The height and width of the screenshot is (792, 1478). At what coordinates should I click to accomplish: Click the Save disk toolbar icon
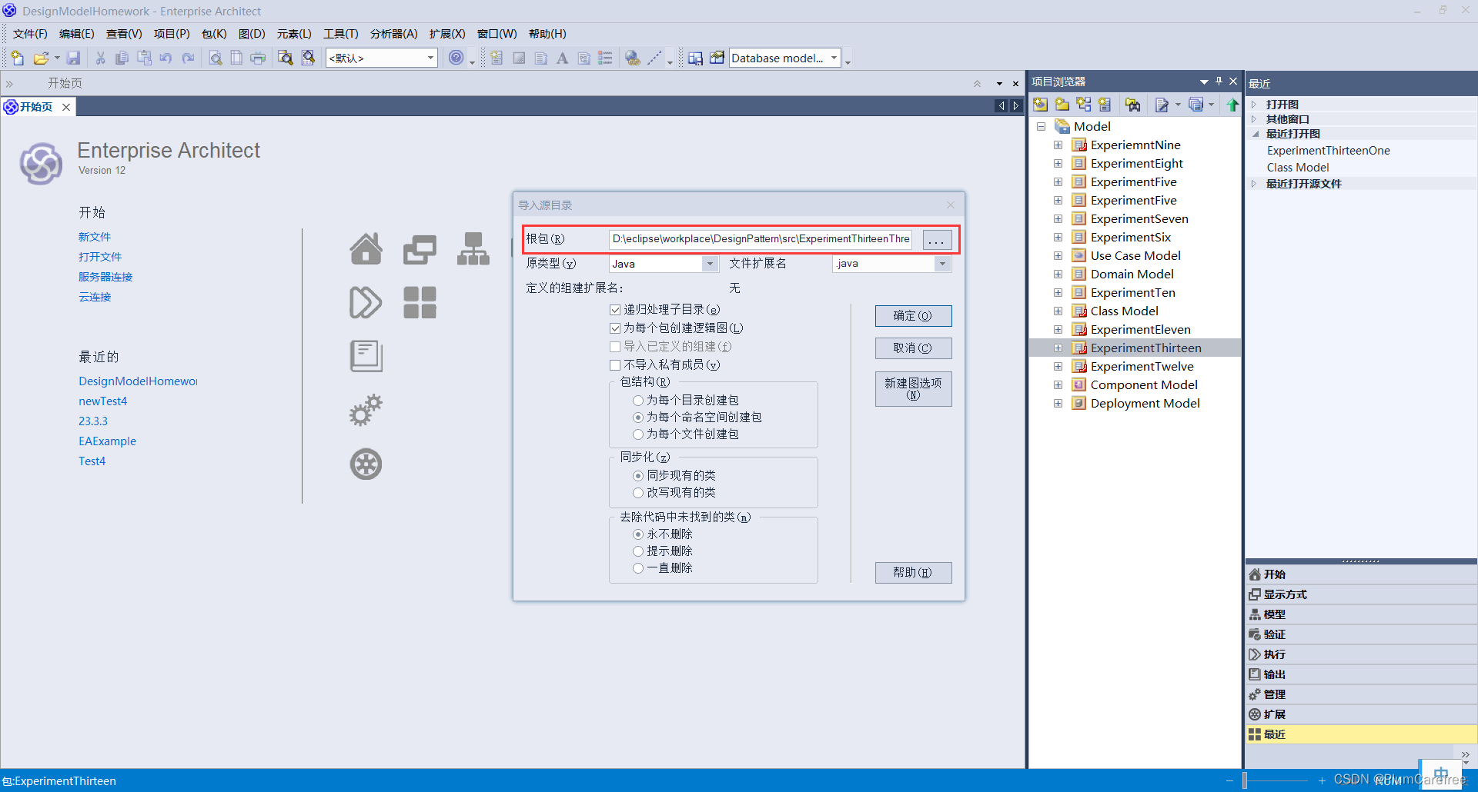pyautogui.click(x=74, y=58)
